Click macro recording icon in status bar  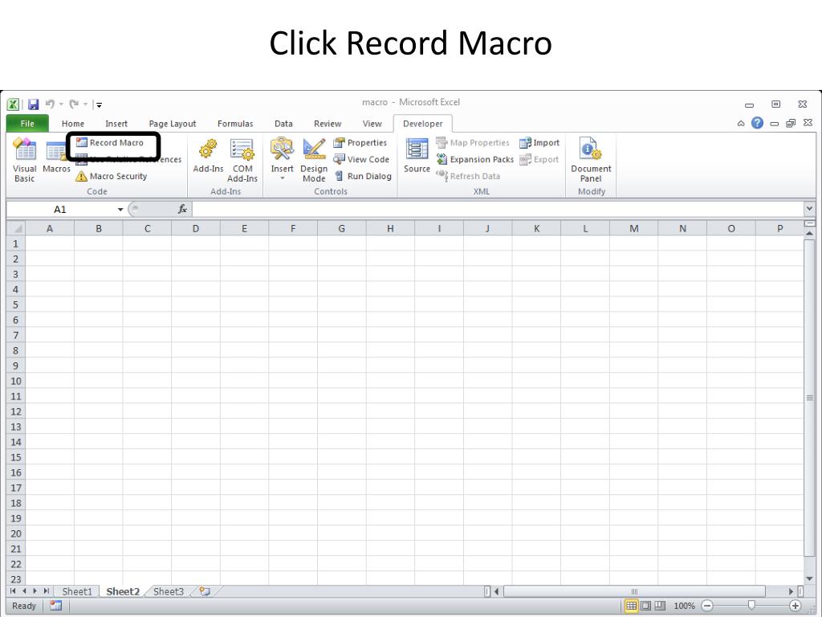point(56,606)
